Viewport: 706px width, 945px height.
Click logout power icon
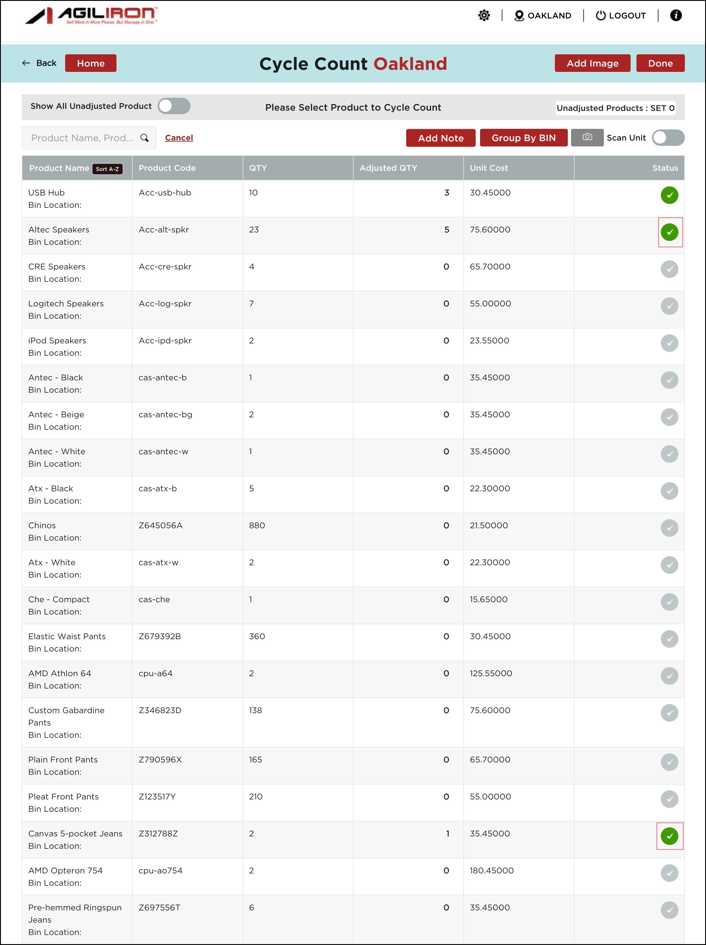click(x=600, y=16)
